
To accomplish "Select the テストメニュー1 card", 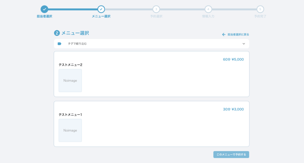I will [151, 124].
